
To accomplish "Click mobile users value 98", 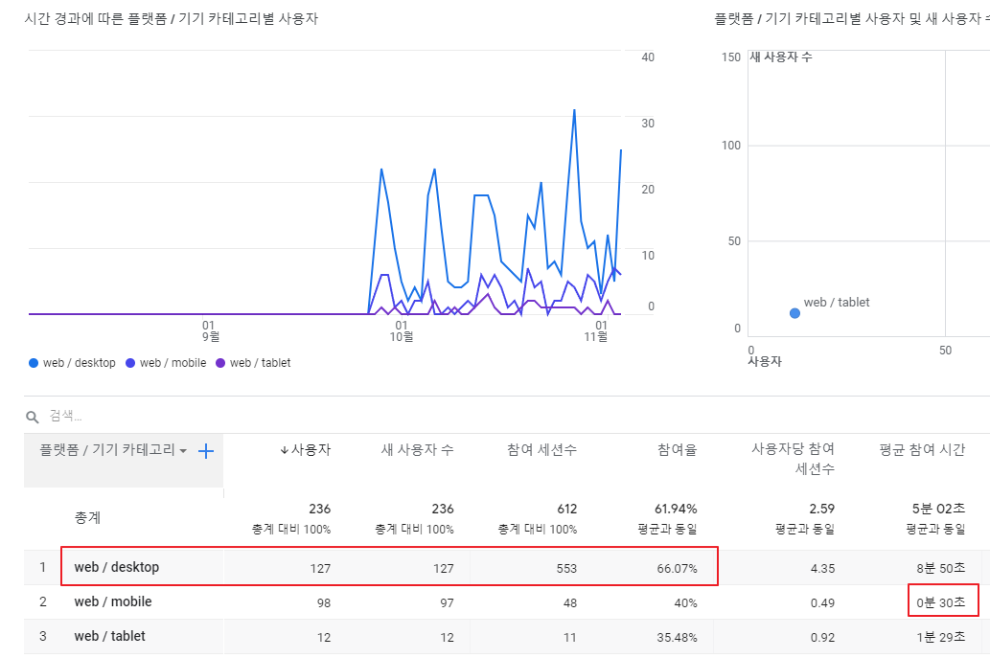I will coord(324,603).
